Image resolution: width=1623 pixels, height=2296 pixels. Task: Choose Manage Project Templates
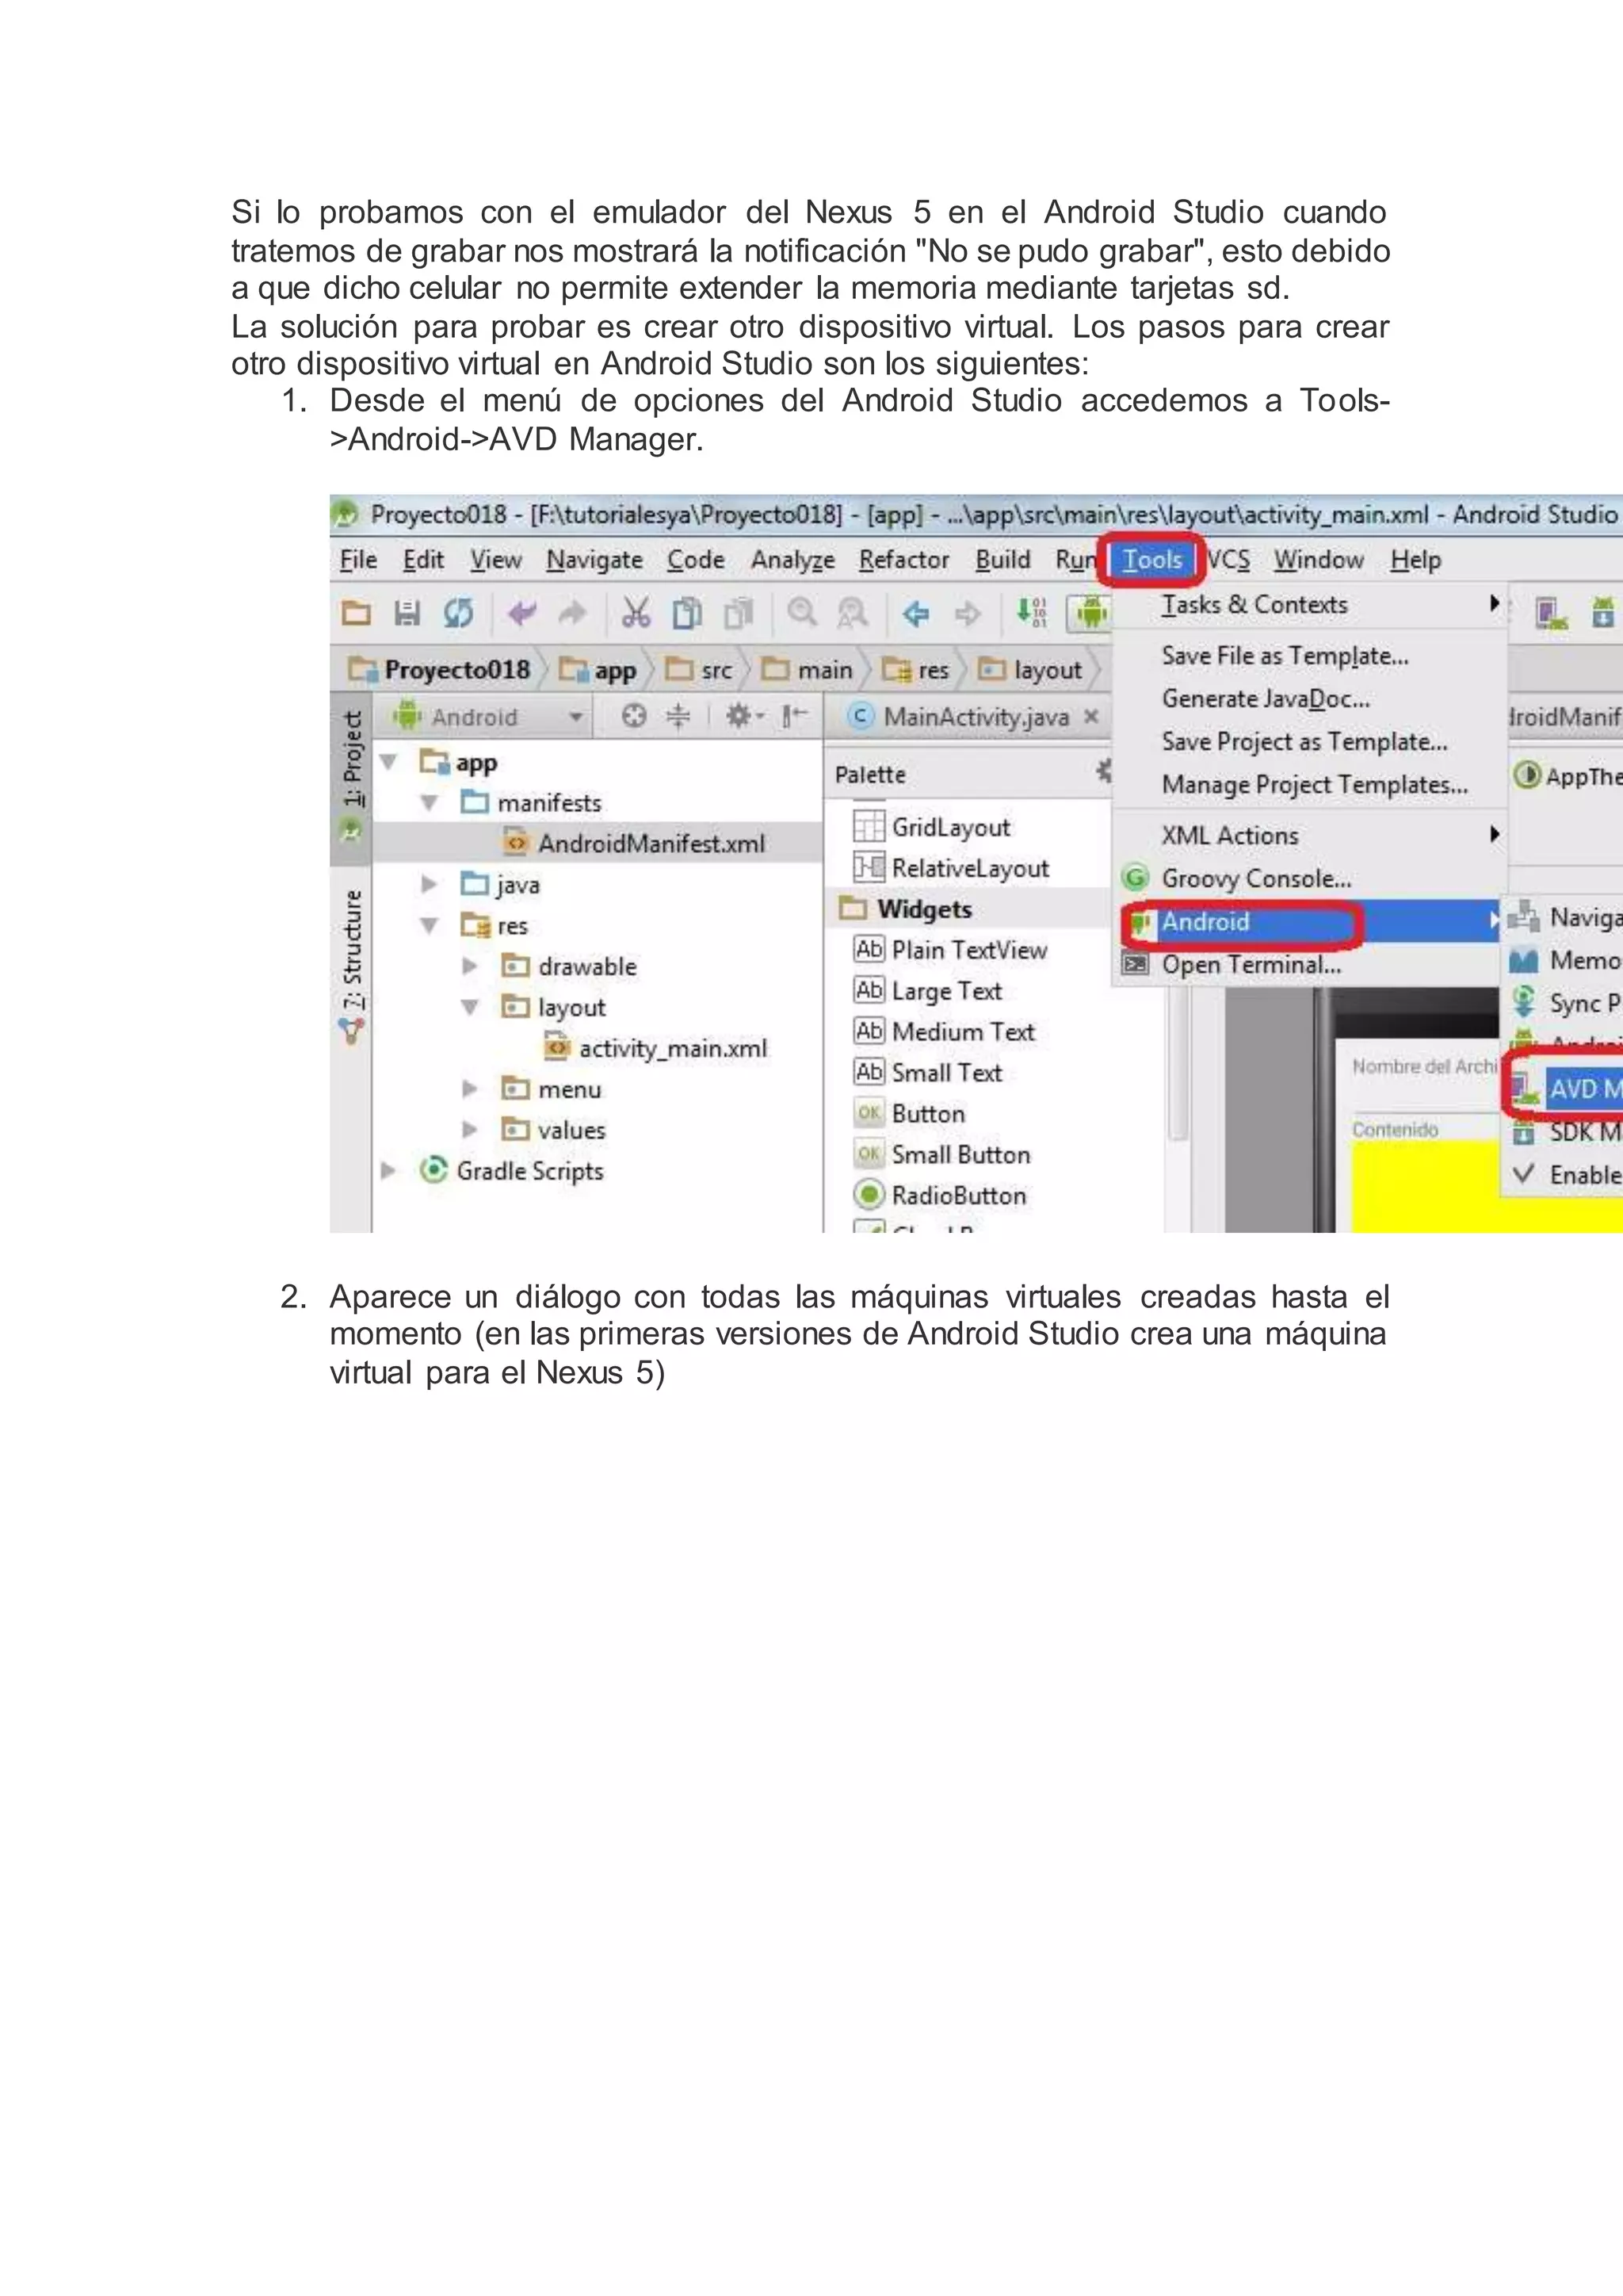click(x=1309, y=784)
